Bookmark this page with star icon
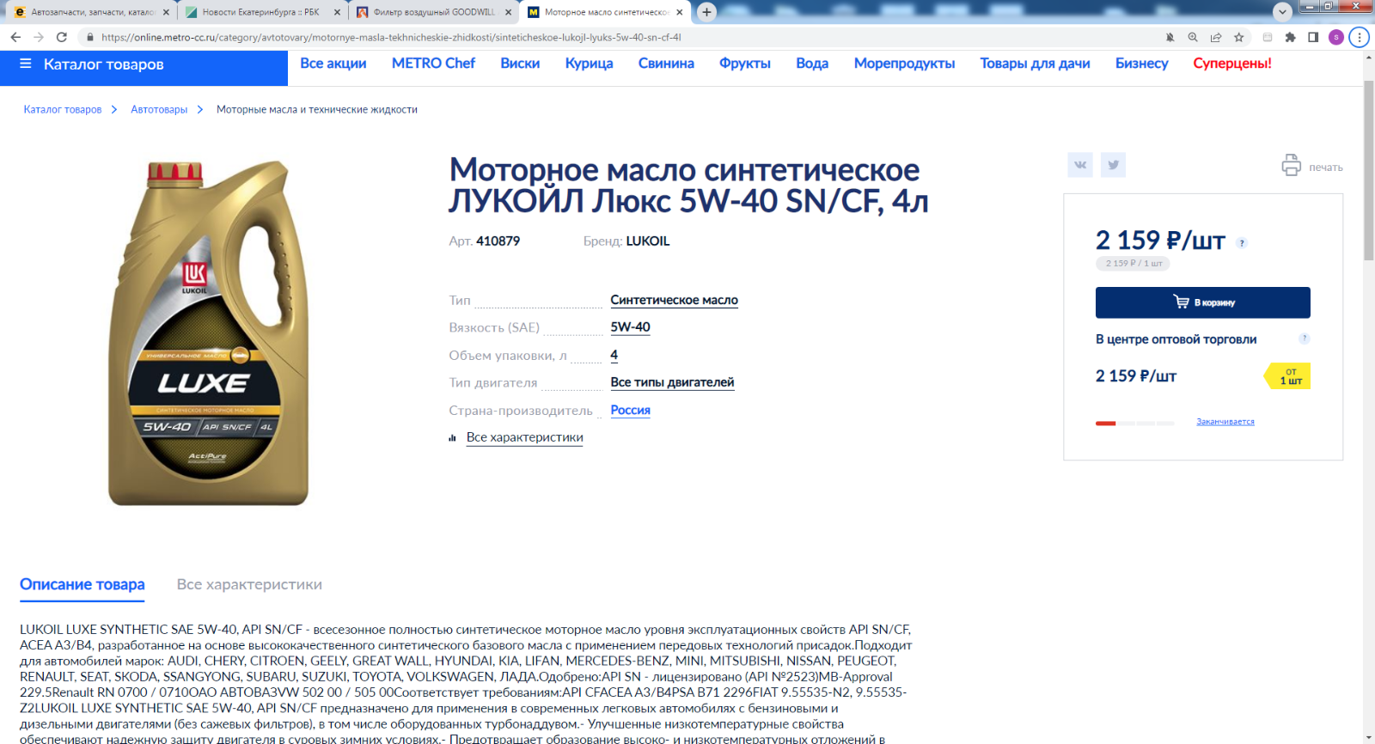Viewport: 1375px width, 744px height. (1238, 37)
